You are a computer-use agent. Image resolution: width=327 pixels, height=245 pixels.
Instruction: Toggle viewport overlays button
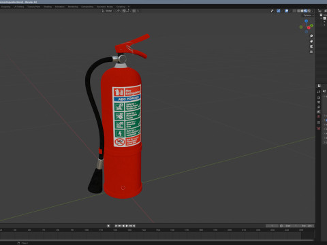(286, 11)
